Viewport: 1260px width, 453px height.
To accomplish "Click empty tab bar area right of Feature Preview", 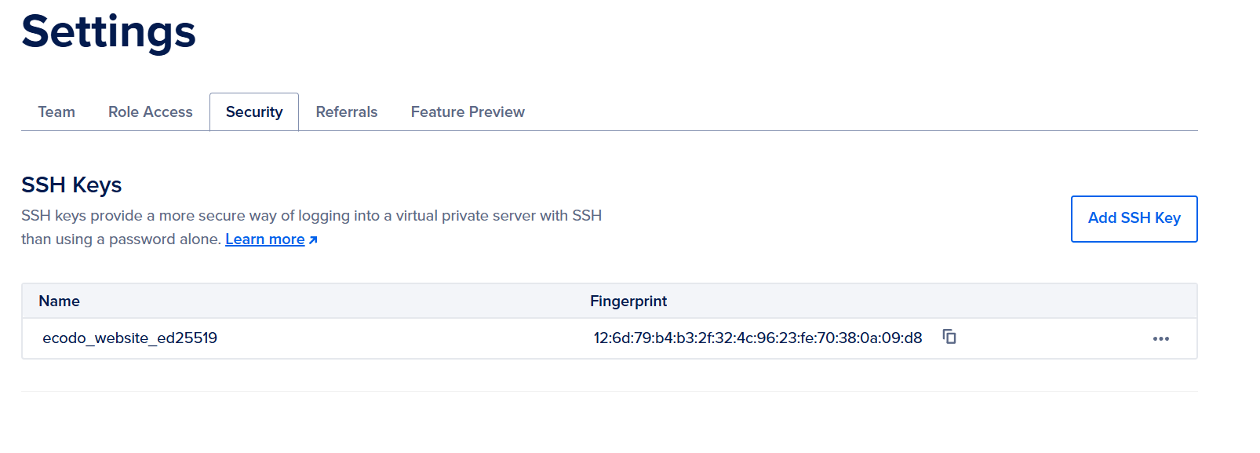I will tap(863, 112).
